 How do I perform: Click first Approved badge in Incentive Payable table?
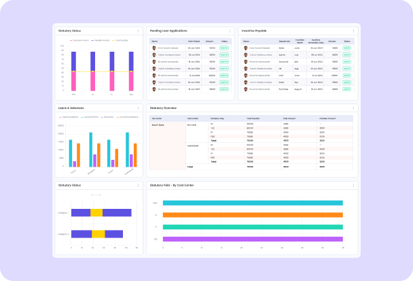[347, 48]
